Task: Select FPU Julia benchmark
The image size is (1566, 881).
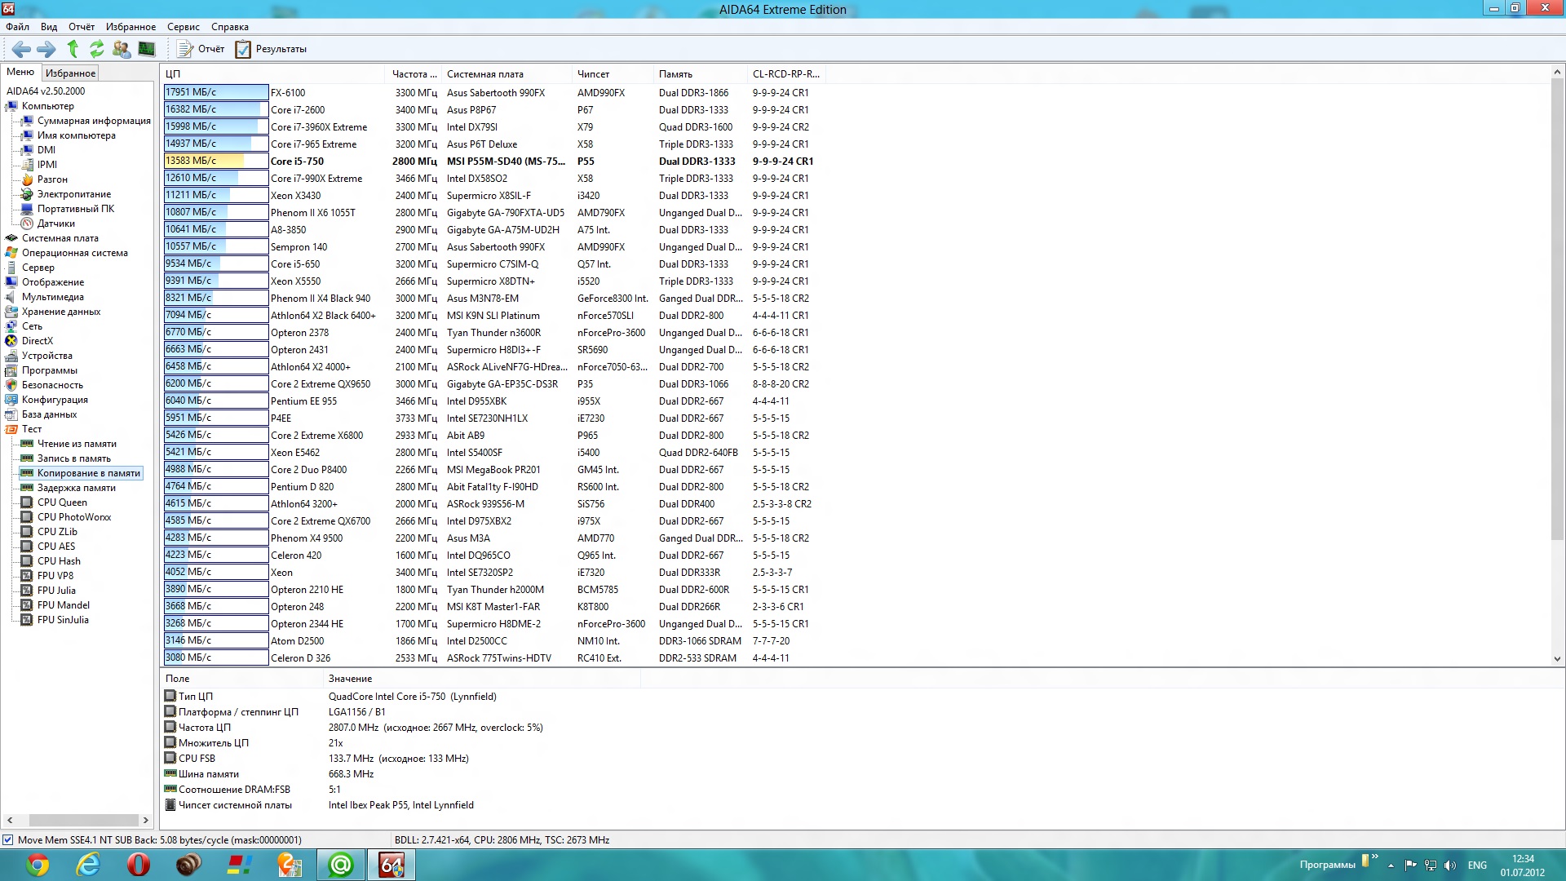Action: tap(56, 591)
